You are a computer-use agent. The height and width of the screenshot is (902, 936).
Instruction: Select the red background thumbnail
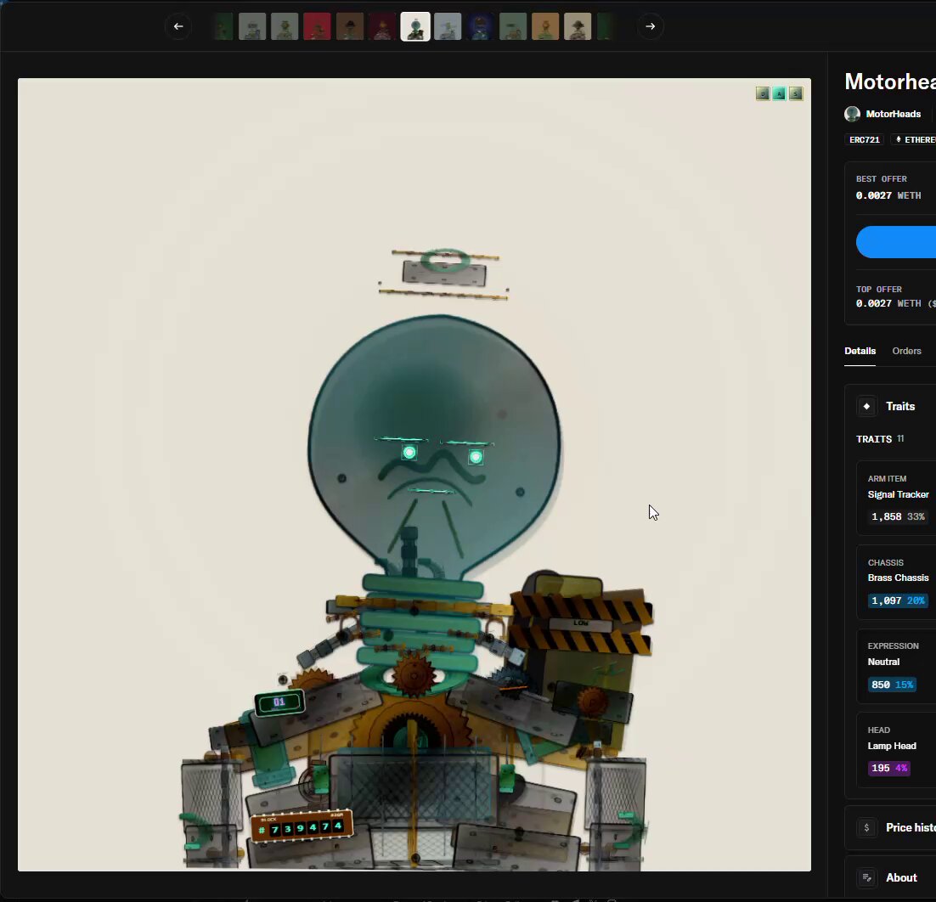[317, 27]
